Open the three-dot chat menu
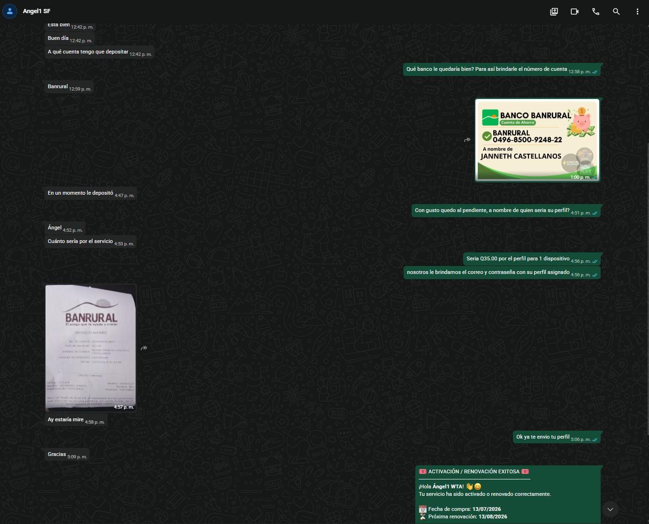This screenshot has height=524, width=649. point(637,12)
